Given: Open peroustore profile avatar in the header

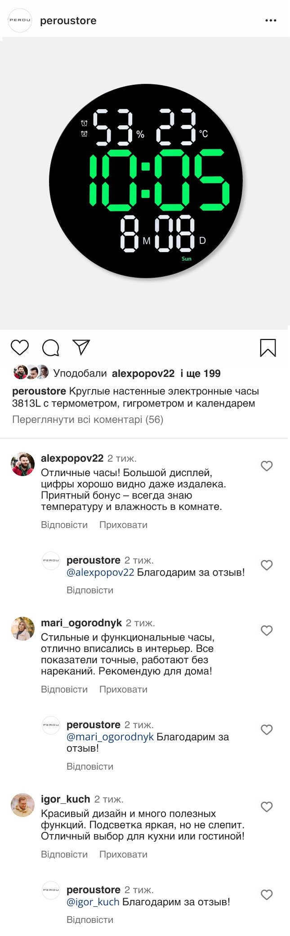Looking at the screenshot, I should pos(20,21).
